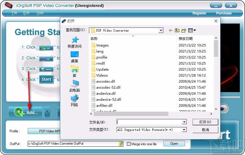Select file avcodec-52.dll
Viewport: 245px width, 155px height.
106,88
